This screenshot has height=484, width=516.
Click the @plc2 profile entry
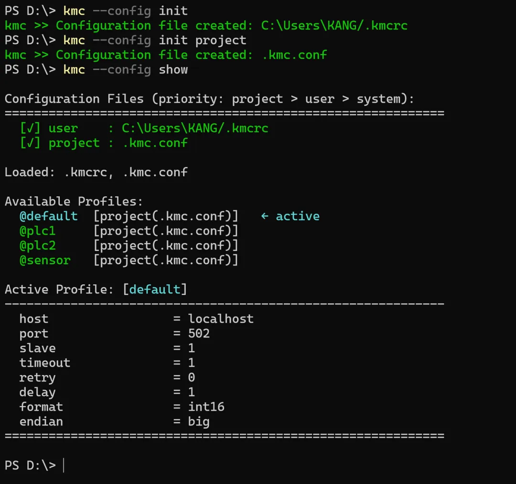tap(37, 246)
